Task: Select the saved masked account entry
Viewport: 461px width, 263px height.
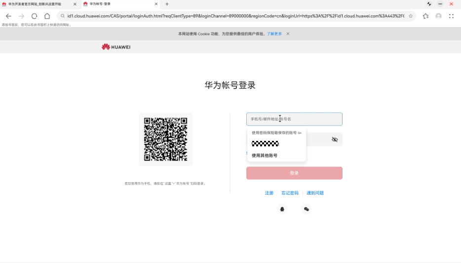Action: pyautogui.click(x=265, y=144)
